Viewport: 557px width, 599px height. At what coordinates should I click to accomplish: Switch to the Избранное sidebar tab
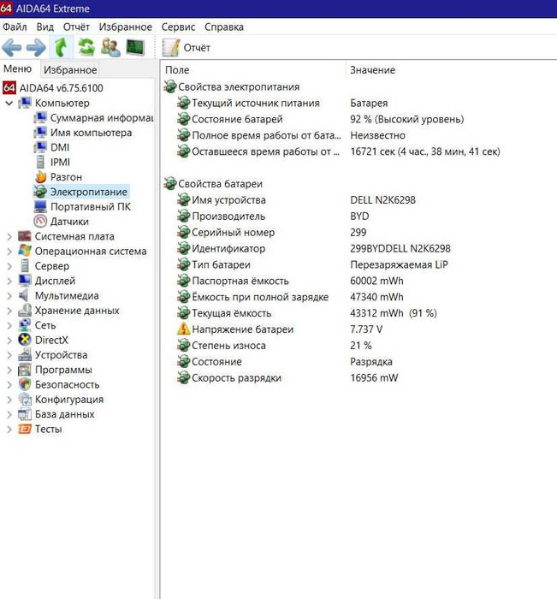[70, 70]
